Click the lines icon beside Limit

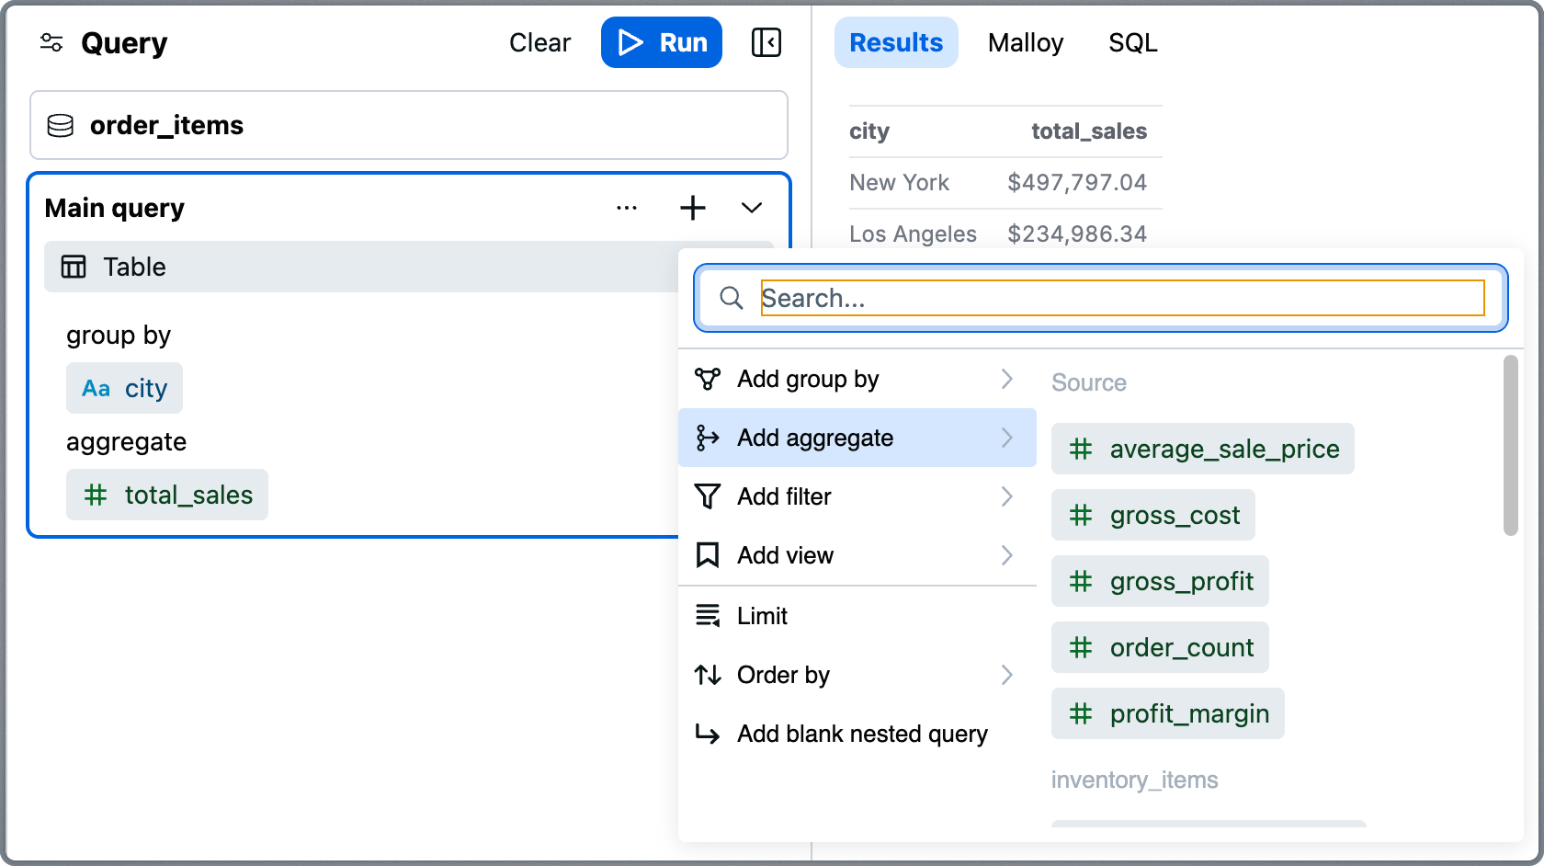coord(707,616)
